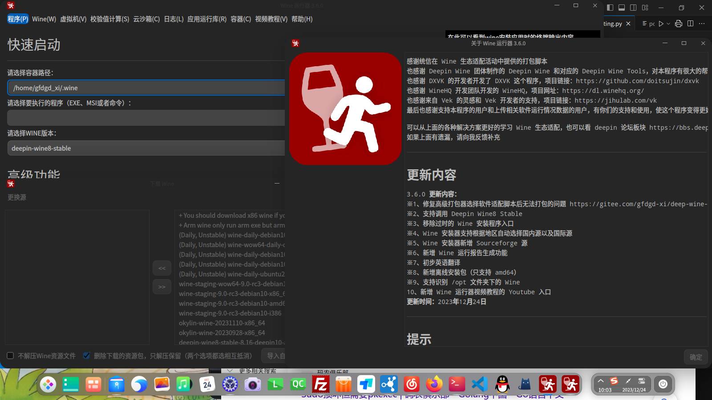Open the 帮助(H) menu

pos(302,19)
